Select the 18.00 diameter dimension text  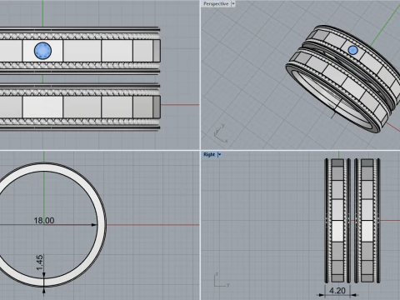point(44,221)
